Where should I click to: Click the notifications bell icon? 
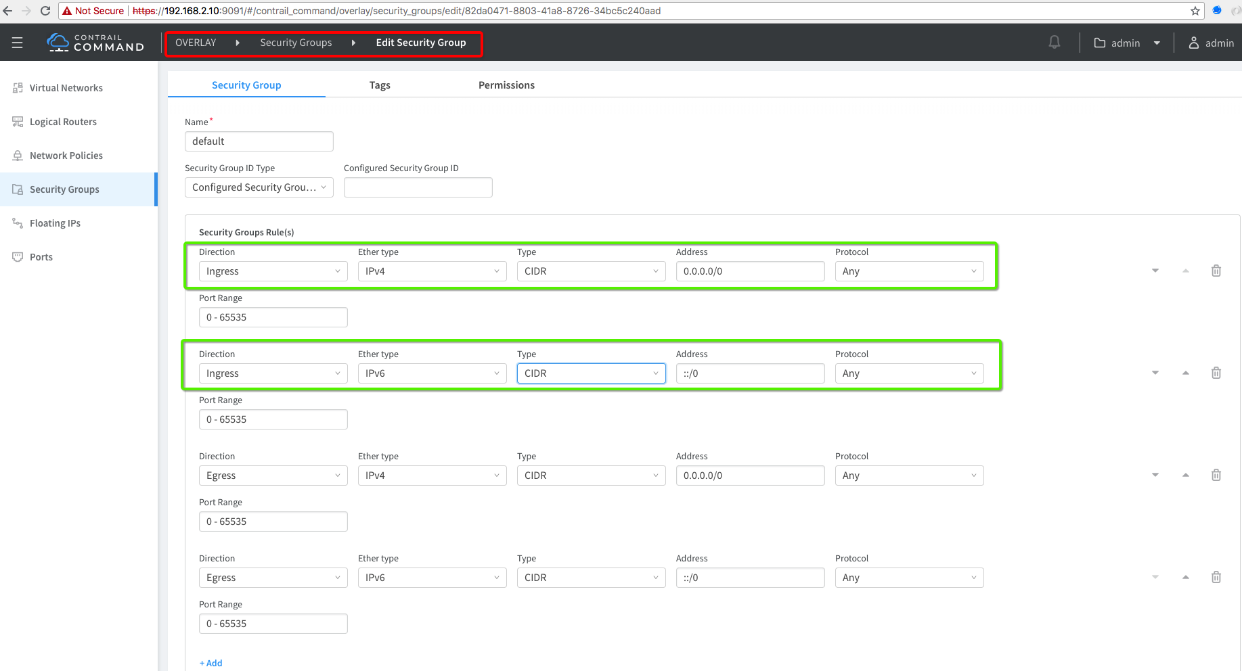[1054, 43]
